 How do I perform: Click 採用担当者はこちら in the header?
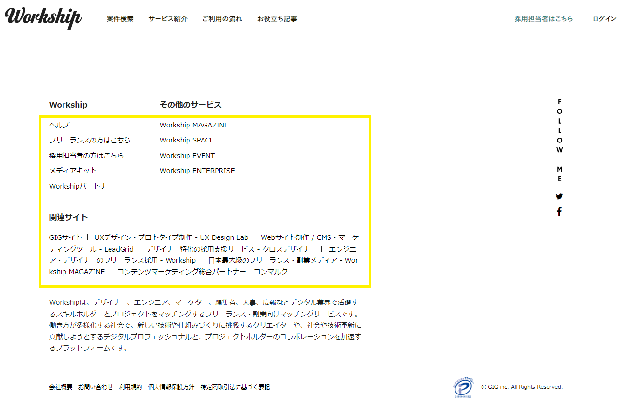544,19
